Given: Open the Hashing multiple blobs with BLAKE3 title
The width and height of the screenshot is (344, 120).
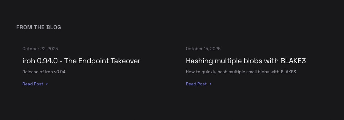Looking at the screenshot, I should [246, 61].
